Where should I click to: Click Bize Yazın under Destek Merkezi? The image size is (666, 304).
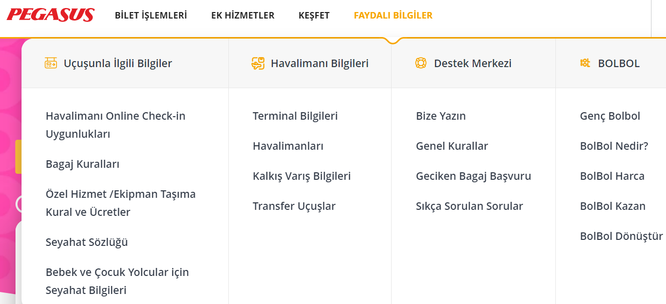pyautogui.click(x=441, y=116)
